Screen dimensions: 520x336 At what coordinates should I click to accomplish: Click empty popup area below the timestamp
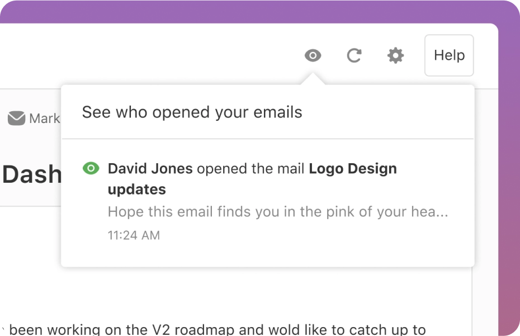coord(267,254)
